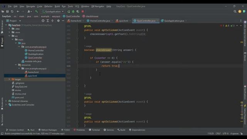Image resolution: width=247 pixels, height=139 pixels.
Task: Open the Terminal tool window
Action: (94, 130)
